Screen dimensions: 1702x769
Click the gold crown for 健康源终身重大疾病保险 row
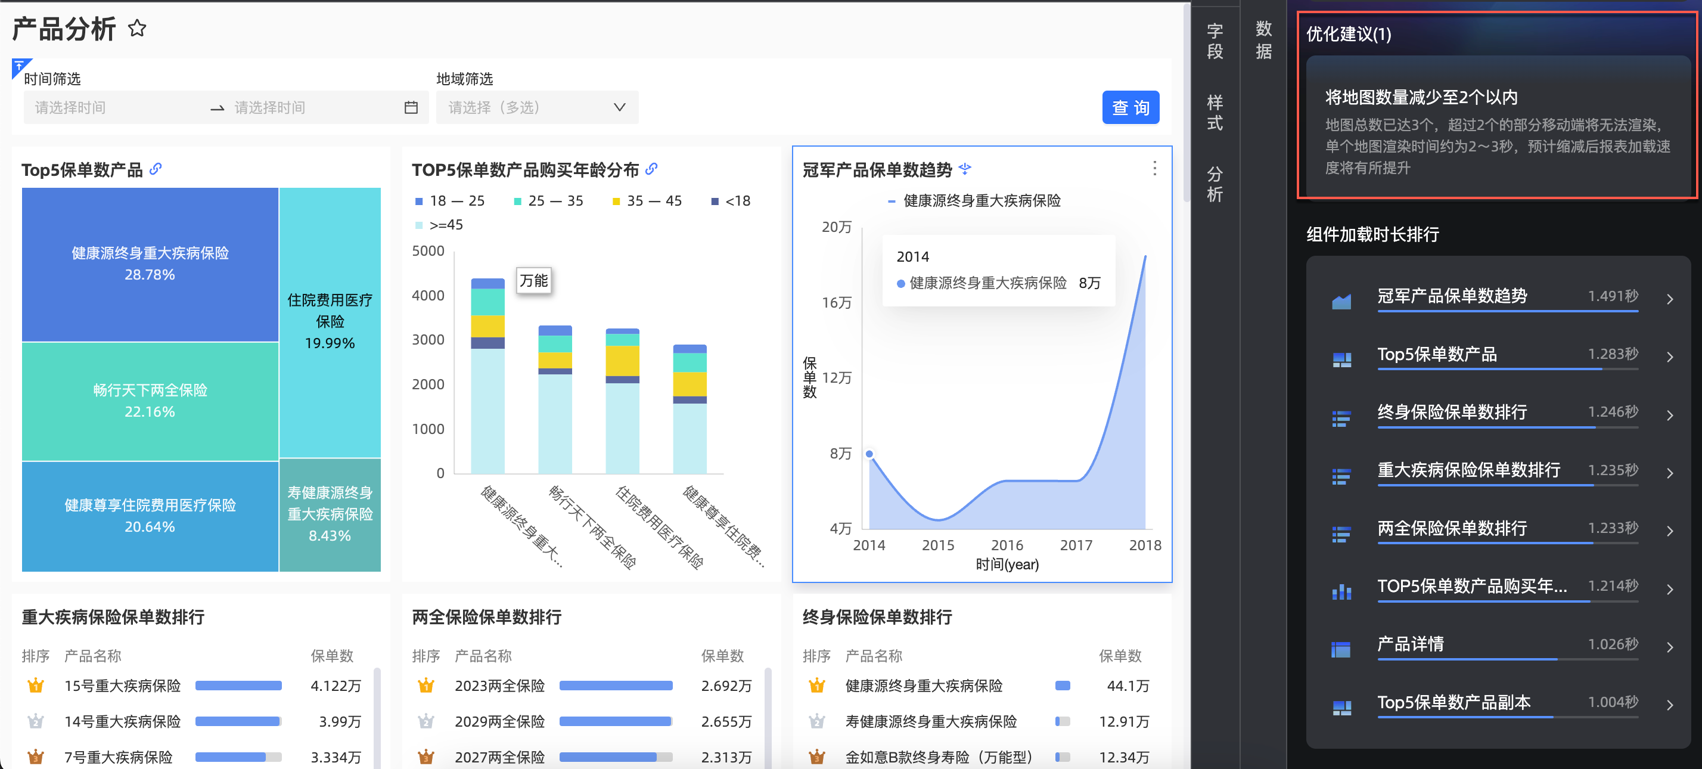click(816, 686)
